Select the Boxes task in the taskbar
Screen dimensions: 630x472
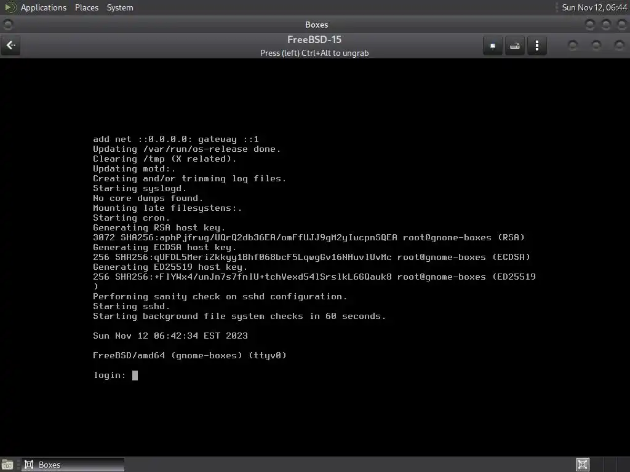(73, 465)
